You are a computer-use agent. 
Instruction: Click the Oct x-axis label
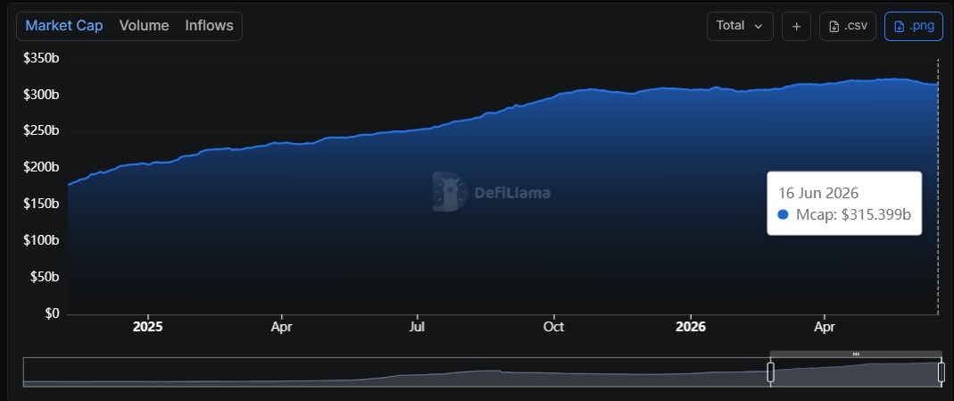553,328
